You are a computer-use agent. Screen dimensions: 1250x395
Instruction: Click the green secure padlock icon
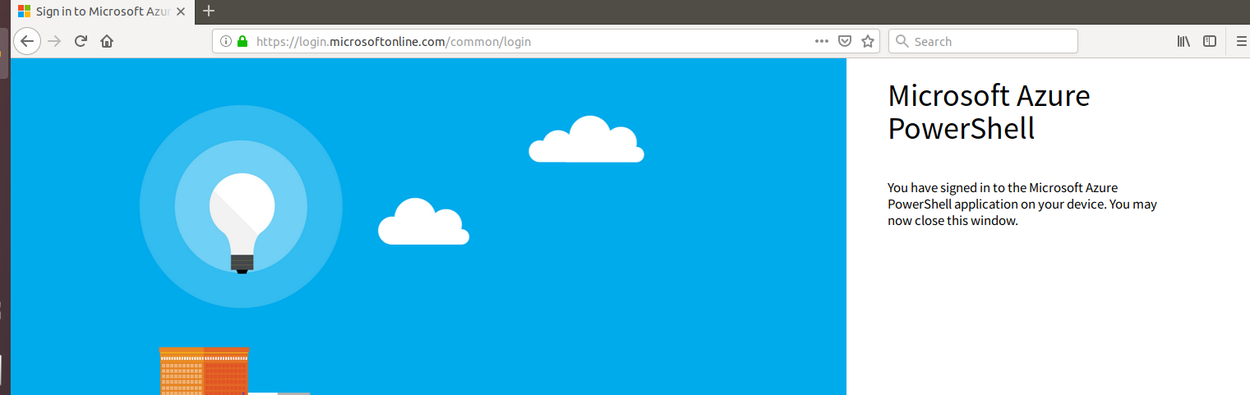tap(242, 41)
